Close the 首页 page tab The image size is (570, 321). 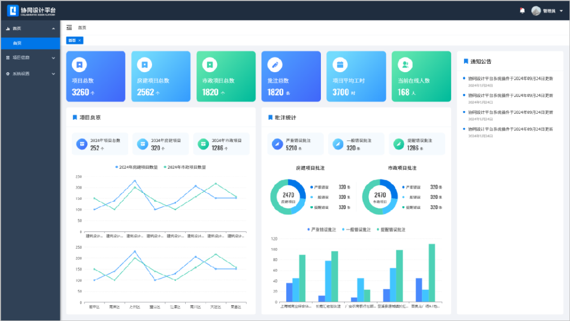tap(80, 41)
